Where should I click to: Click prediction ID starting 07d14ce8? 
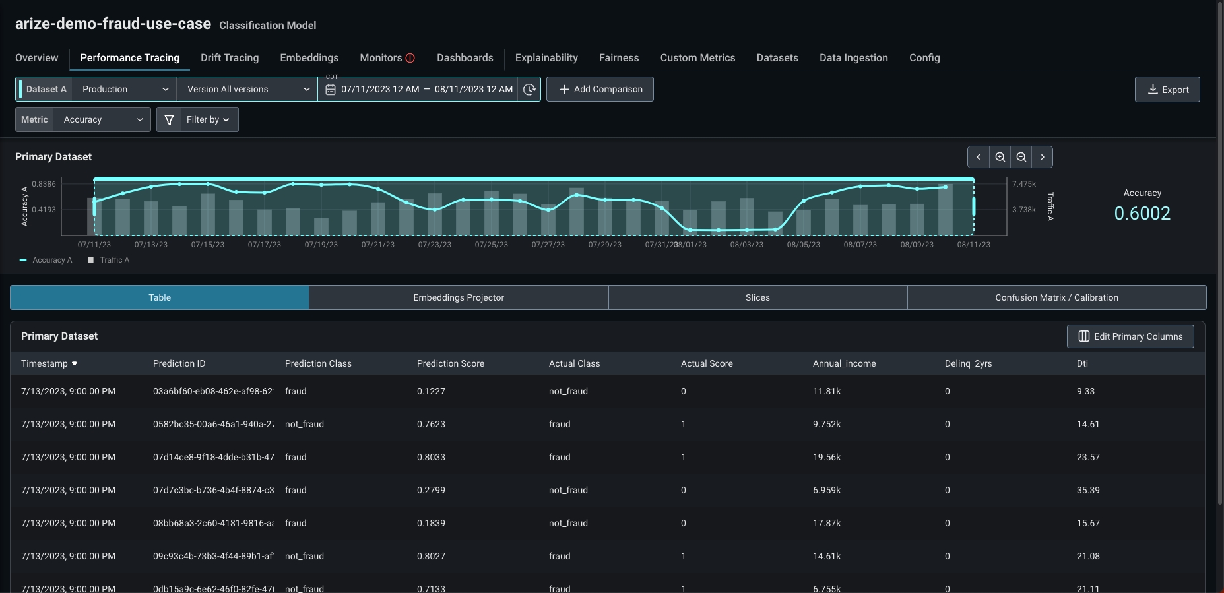click(214, 457)
